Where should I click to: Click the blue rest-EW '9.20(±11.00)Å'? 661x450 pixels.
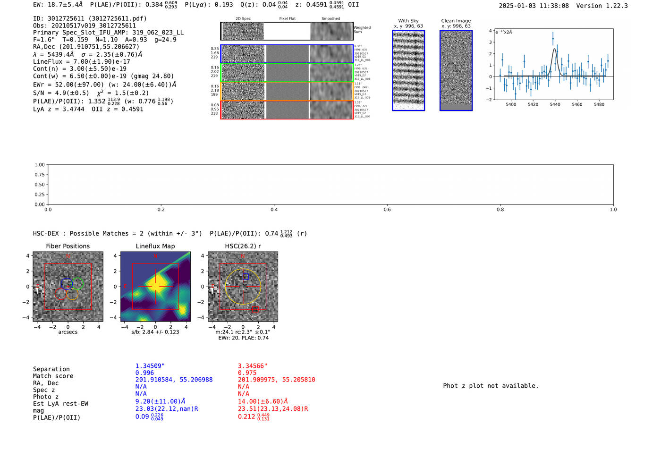click(x=161, y=401)
